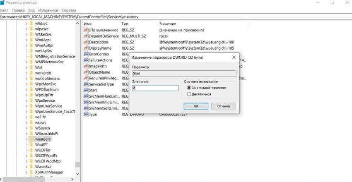Expand the XblAuthManager tree node

point(26,172)
